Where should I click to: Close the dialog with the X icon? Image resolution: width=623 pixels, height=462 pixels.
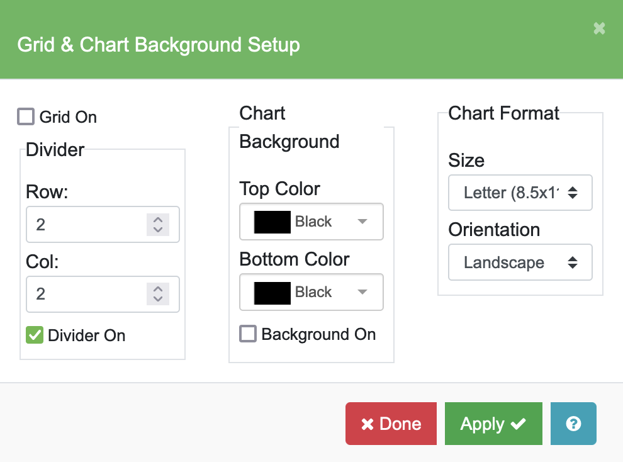(x=599, y=28)
